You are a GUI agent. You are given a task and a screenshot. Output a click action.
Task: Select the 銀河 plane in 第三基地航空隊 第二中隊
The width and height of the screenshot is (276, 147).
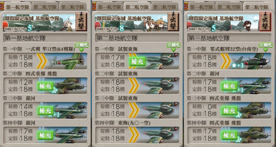pyautogui.click(x=229, y=86)
